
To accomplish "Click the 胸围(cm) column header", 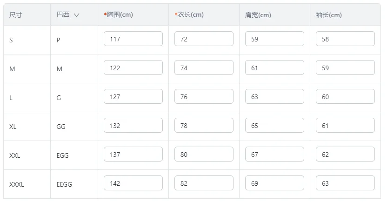I will click(x=120, y=15).
